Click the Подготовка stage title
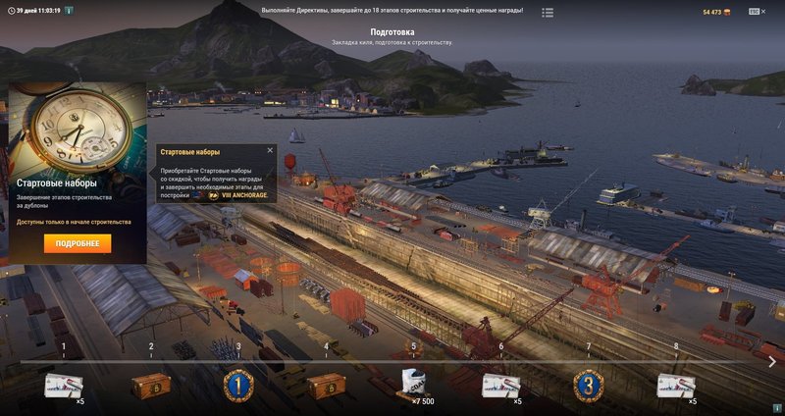Viewport: 785px width, 416px height. (392, 32)
